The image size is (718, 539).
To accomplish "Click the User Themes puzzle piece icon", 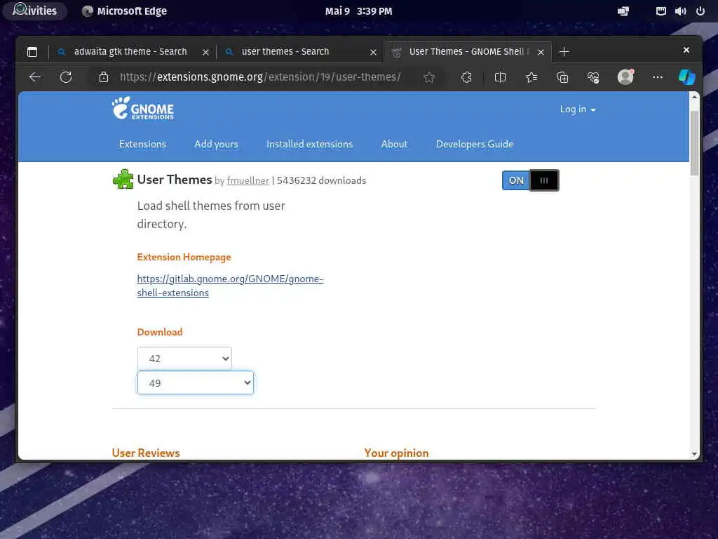I will [123, 179].
